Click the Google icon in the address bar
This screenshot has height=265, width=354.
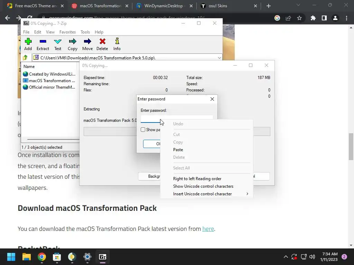(277, 18)
